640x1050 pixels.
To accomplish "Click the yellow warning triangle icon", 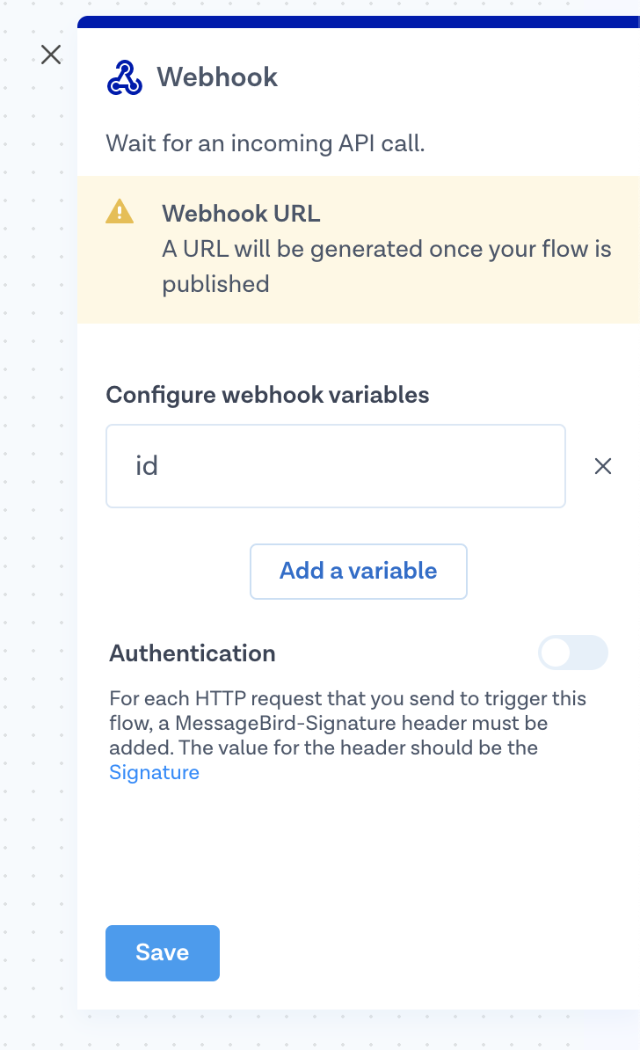I will 120,212.
